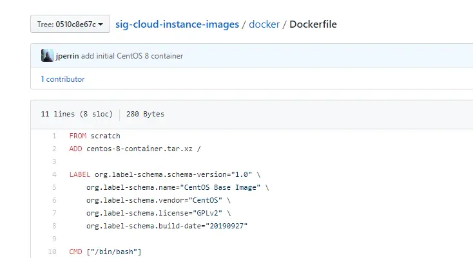Click the FROM scratch code line
This screenshot has height=258, width=473.
(95, 136)
